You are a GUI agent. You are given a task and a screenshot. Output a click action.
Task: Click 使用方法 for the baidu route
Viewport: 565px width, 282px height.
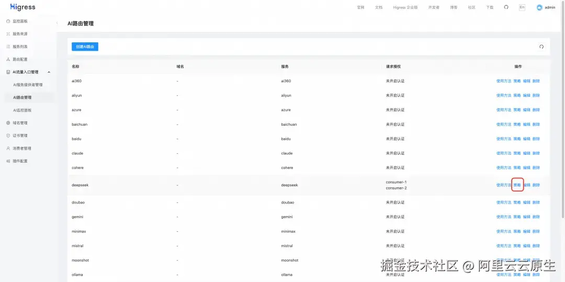504,139
